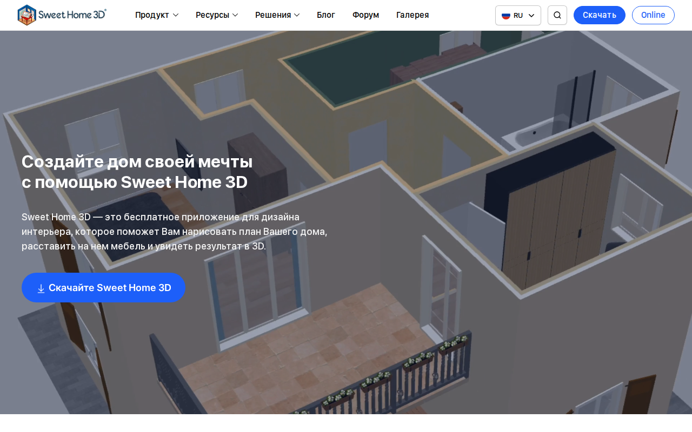Expand the Продукт menu

tap(157, 15)
